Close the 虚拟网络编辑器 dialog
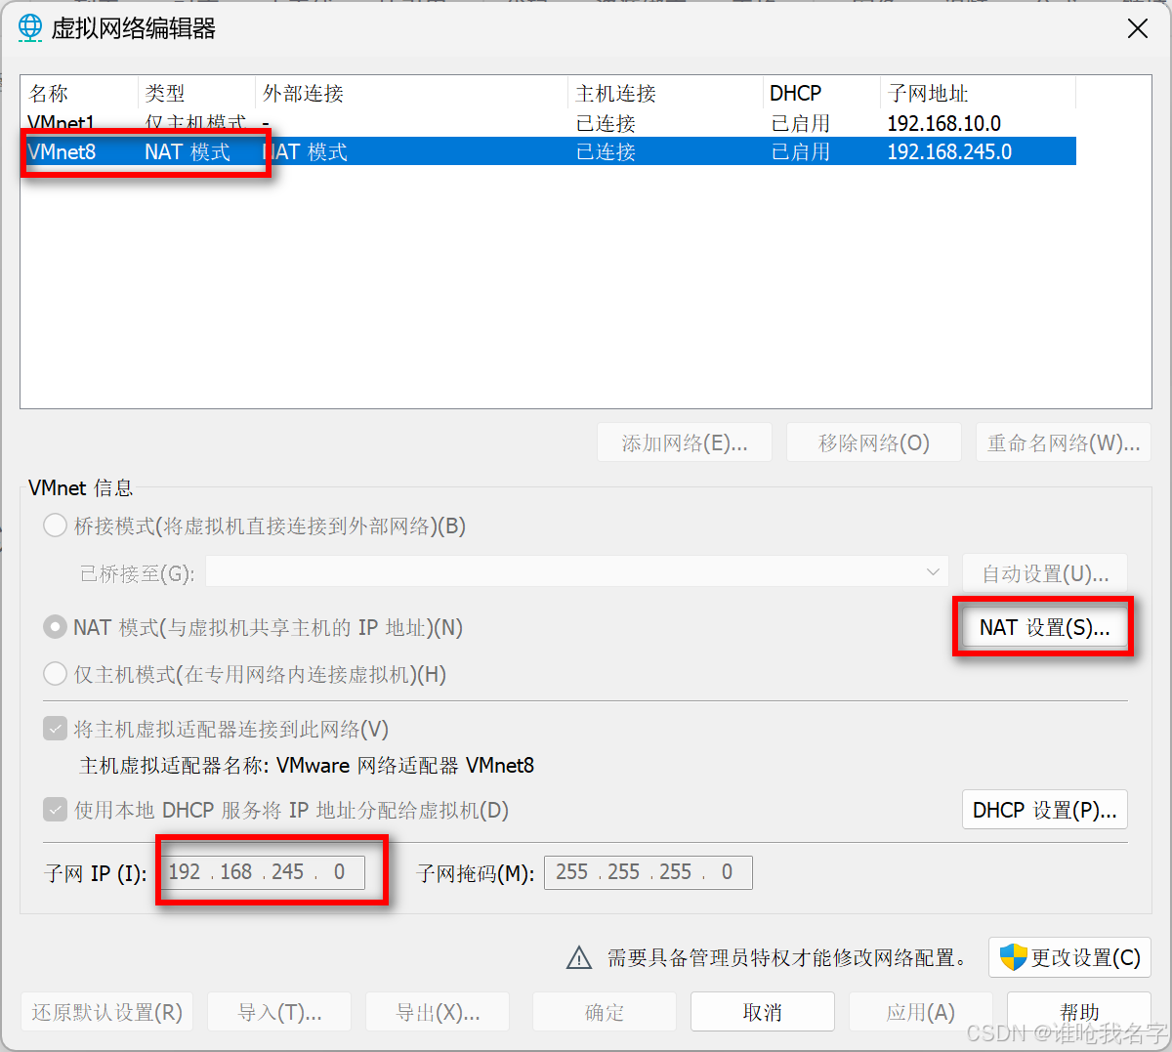Image resolution: width=1172 pixels, height=1052 pixels. point(1138,28)
